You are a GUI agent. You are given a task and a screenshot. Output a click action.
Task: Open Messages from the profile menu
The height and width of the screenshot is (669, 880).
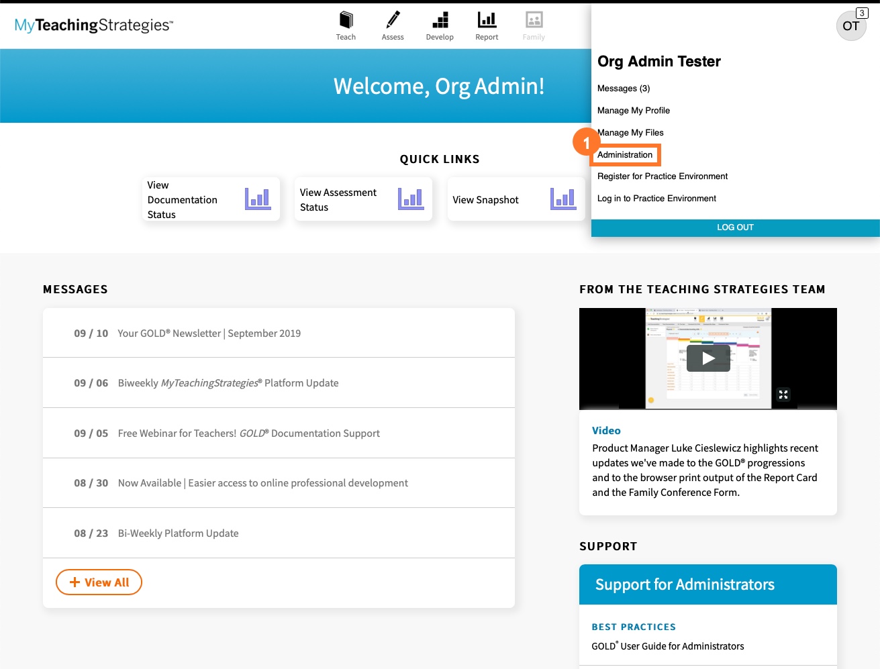[x=623, y=88]
